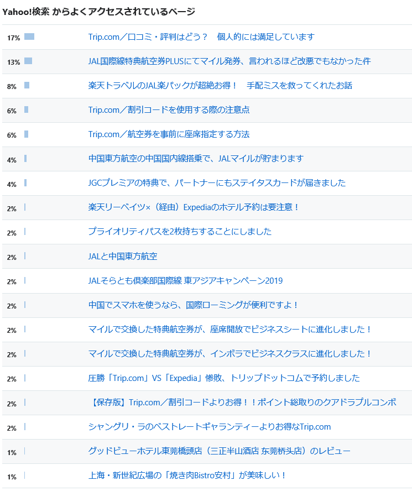Open 【保存版】Trip.com 割引コードよりお得 link
This screenshot has width=412, height=491.
243,403
